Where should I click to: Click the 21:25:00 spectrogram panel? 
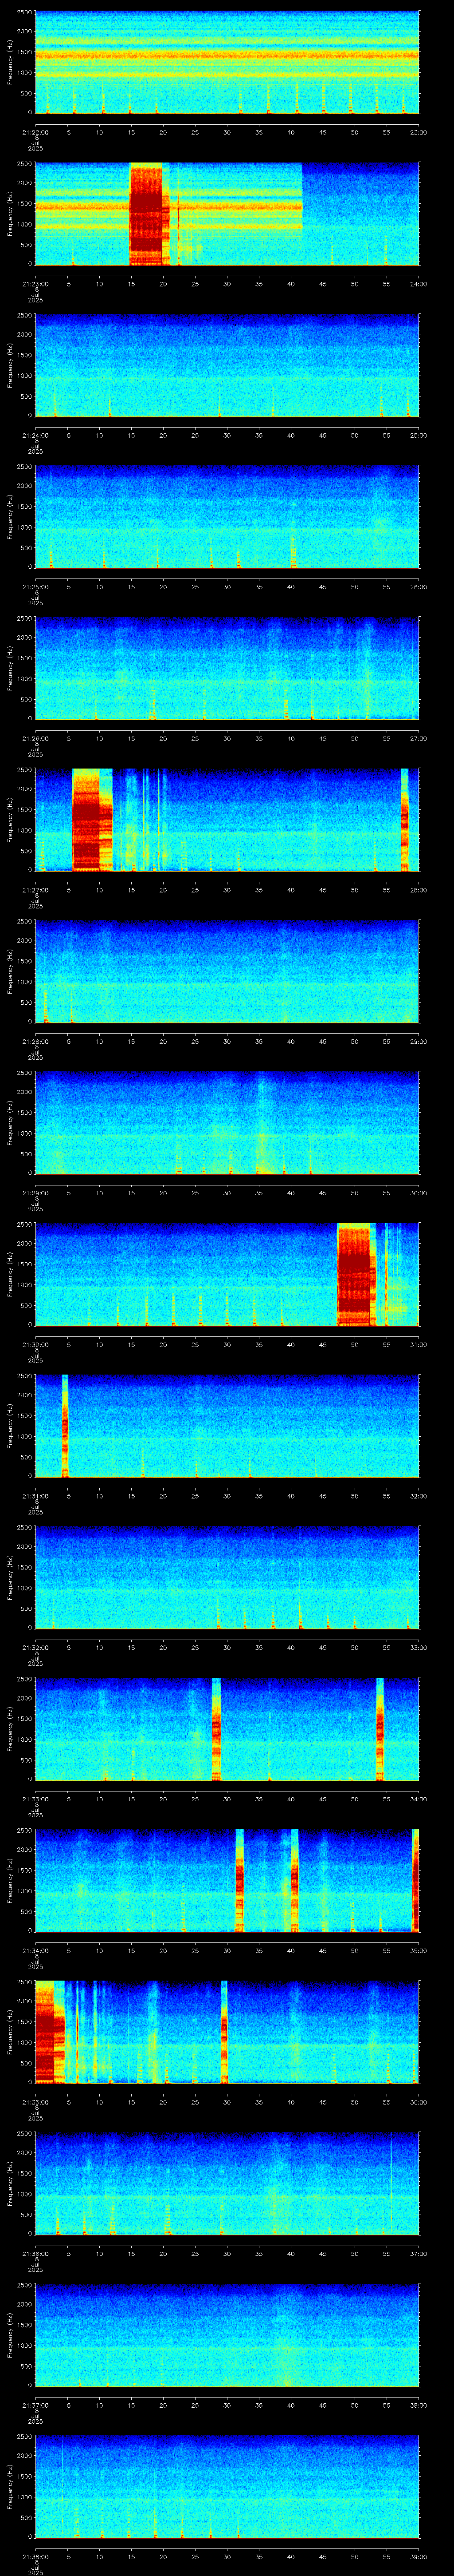(227, 517)
